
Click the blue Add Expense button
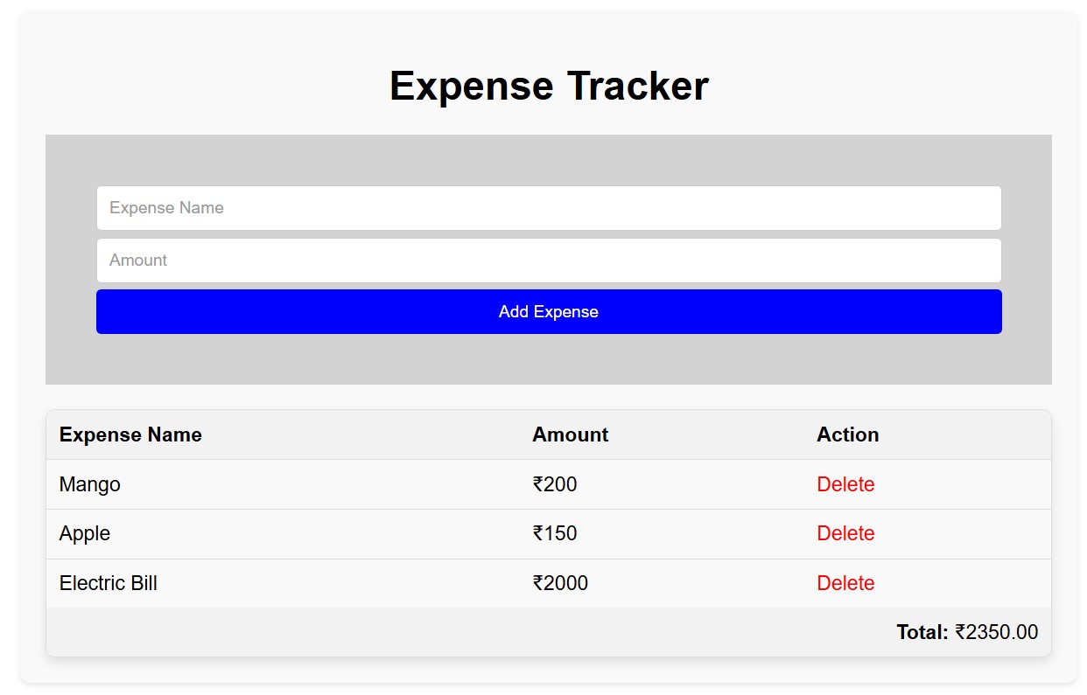click(x=549, y=312)
